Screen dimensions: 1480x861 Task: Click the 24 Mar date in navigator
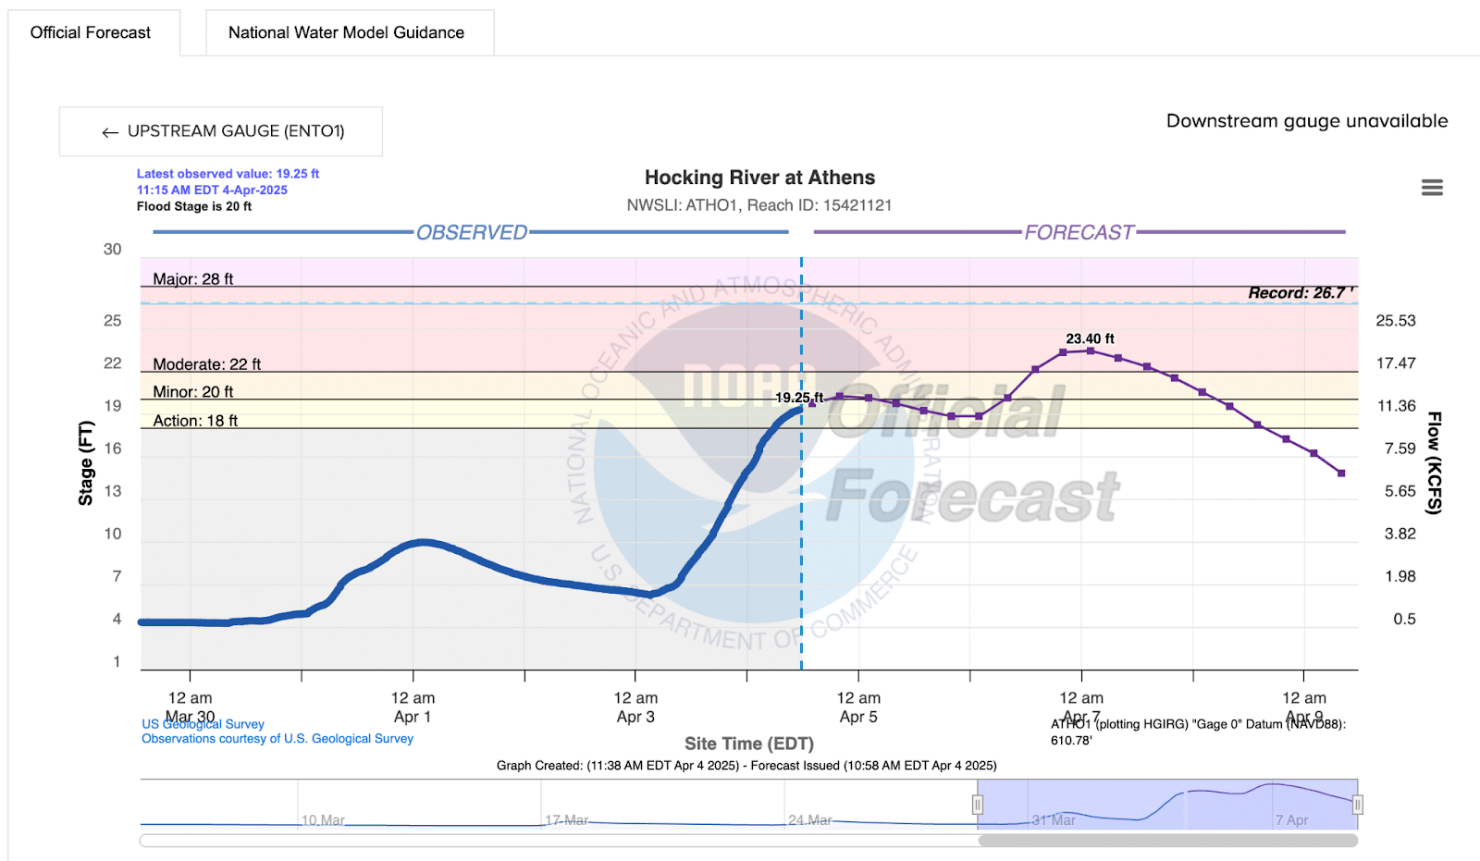pos(809,820)
